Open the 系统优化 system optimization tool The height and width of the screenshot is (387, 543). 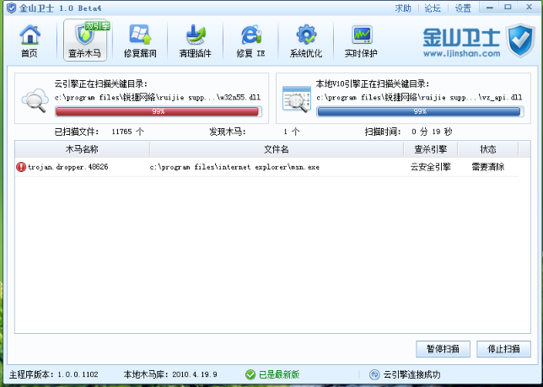[x=306, y=40]
